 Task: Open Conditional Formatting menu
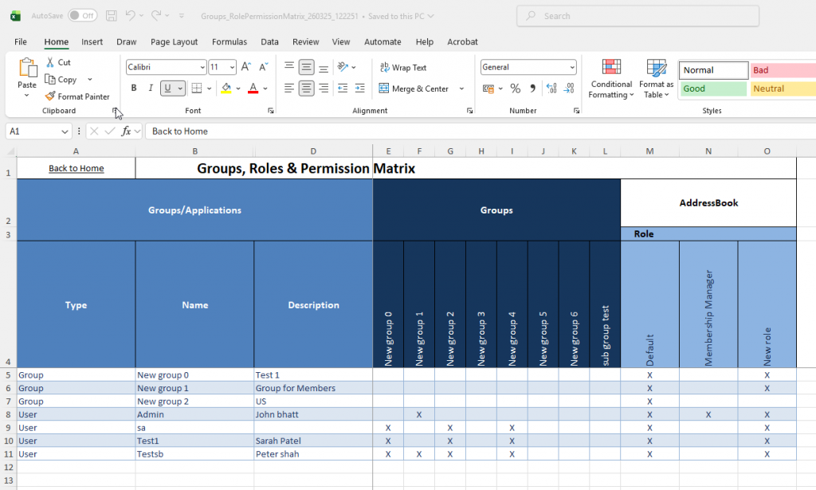pos(611,79)
